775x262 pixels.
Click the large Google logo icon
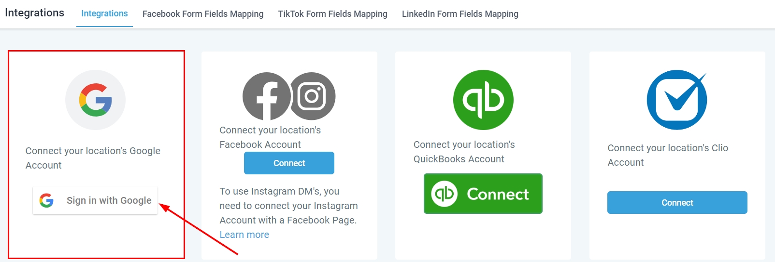pyautogui.click(x=96, y=100)
